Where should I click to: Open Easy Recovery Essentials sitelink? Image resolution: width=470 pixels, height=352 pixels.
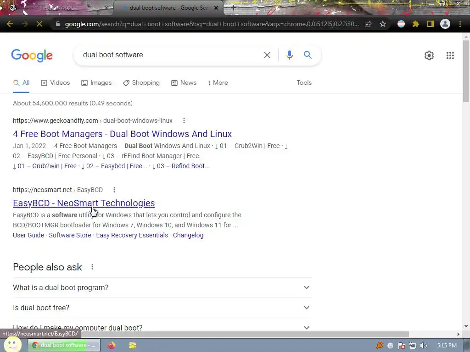[132, 235]
